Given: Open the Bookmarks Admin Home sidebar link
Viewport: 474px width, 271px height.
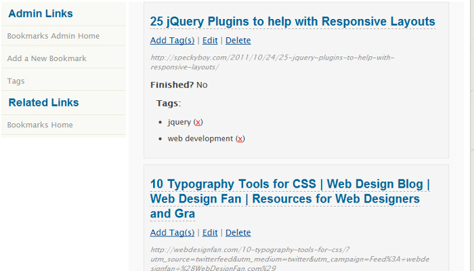Looking at the screenshot, I should [53, 36].
